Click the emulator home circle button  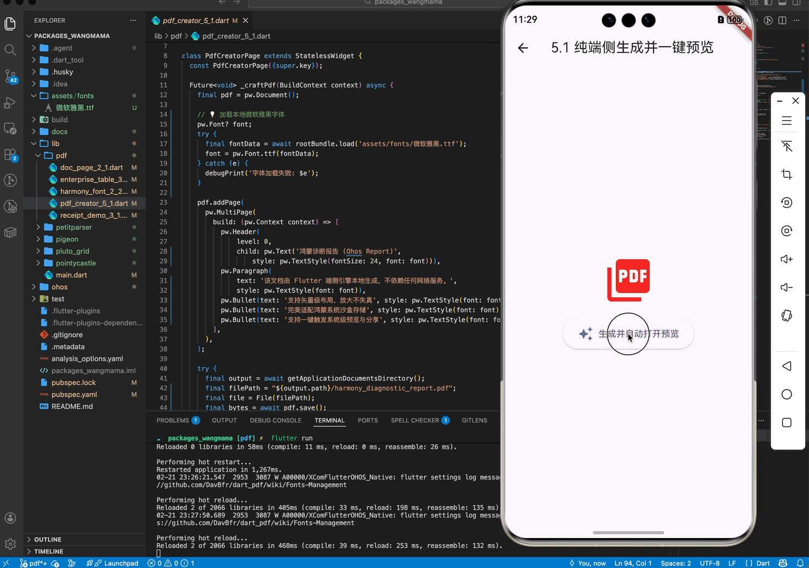point(787,394)
